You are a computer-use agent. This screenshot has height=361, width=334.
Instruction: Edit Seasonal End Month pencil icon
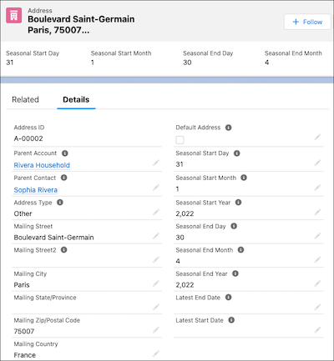[317, 260]
